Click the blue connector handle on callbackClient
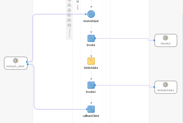This screenshot has height=123, width=183. pyautogui.click(x=86, y=109)
